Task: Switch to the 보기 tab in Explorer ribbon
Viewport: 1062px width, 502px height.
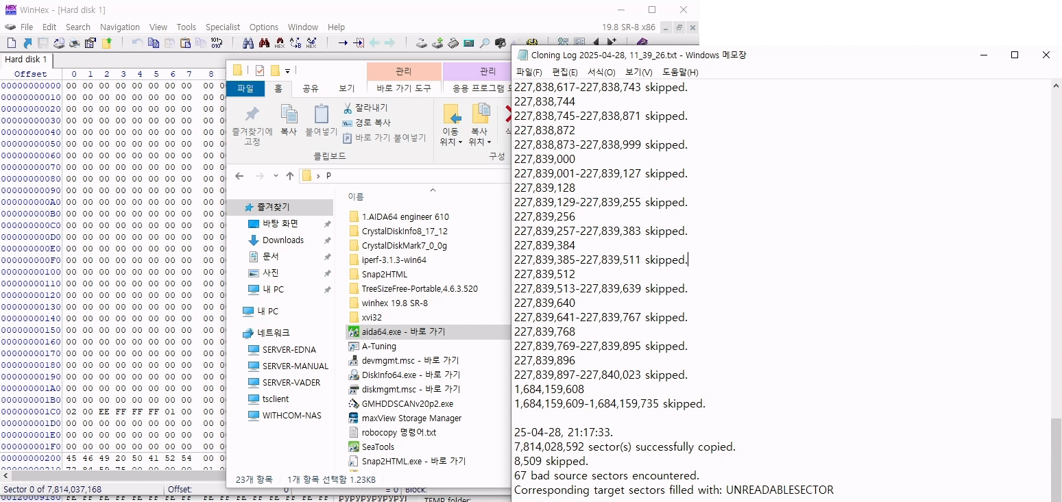Action: (x=347, y=88)
